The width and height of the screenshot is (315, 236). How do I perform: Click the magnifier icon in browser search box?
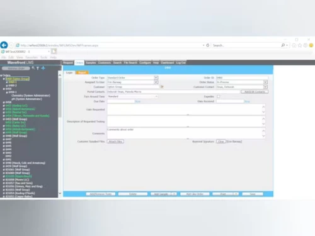coord(283,45)
